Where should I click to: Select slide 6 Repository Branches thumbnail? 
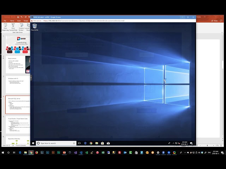18,140
